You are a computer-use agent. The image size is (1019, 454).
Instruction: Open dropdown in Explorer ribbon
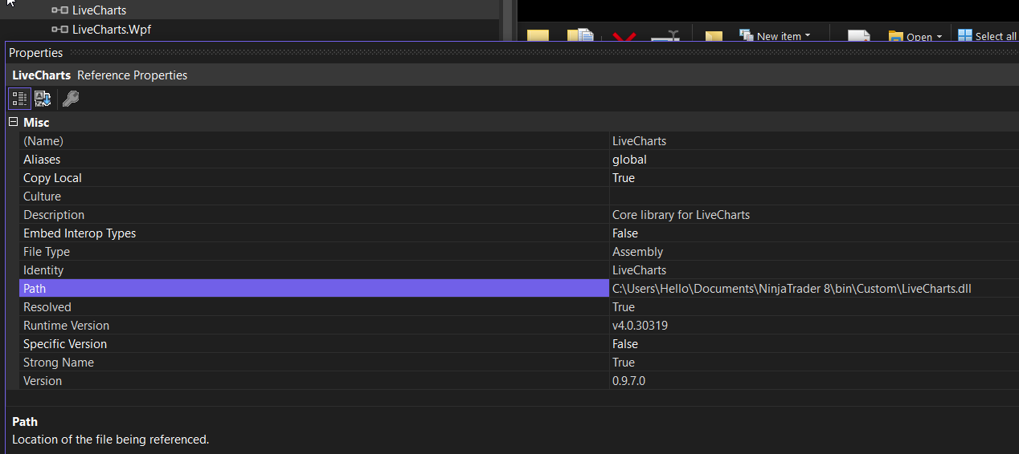(x=916, y=37)
